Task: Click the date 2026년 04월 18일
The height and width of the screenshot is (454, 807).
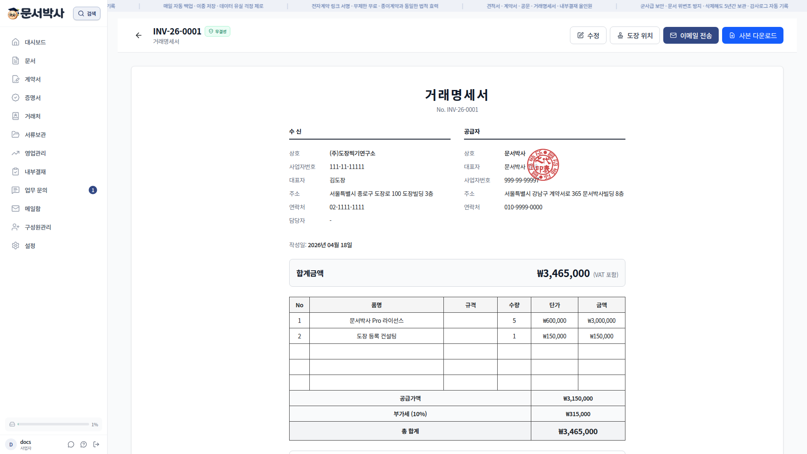Action: [330, 245]
